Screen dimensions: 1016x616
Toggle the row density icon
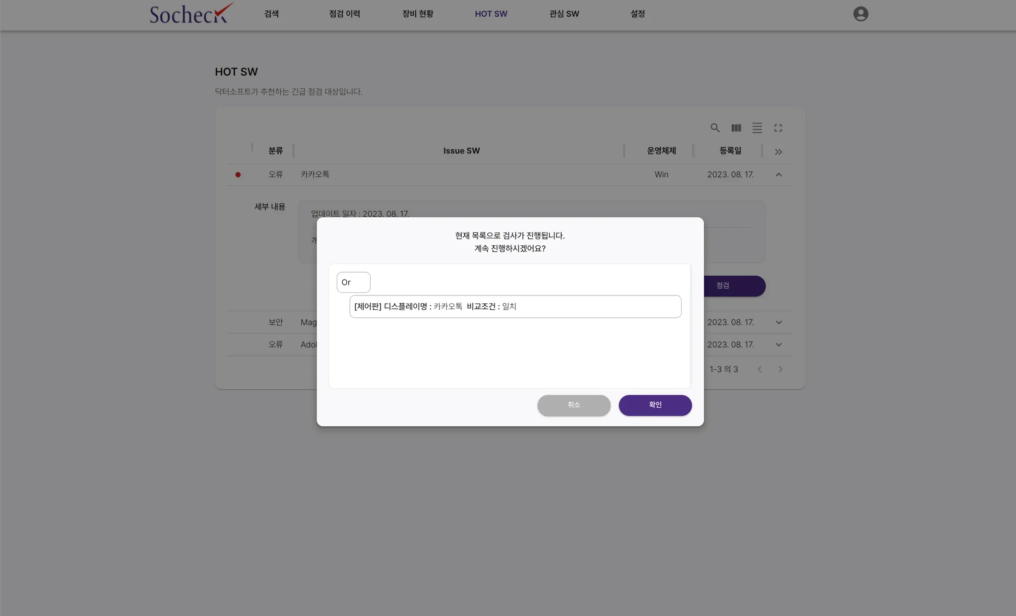click(757, 128)
